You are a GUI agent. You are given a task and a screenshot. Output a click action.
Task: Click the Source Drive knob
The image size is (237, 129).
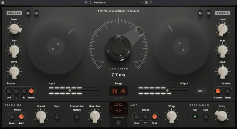14,71
